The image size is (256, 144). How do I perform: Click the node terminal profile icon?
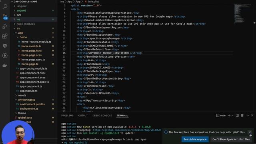point(218,116)
